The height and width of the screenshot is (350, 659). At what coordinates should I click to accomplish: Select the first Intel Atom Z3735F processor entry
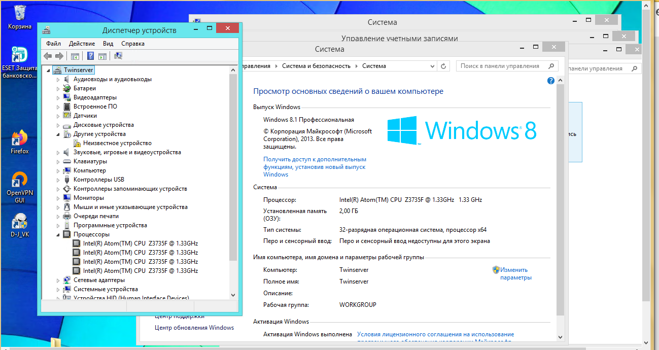[x=141, y=243]
